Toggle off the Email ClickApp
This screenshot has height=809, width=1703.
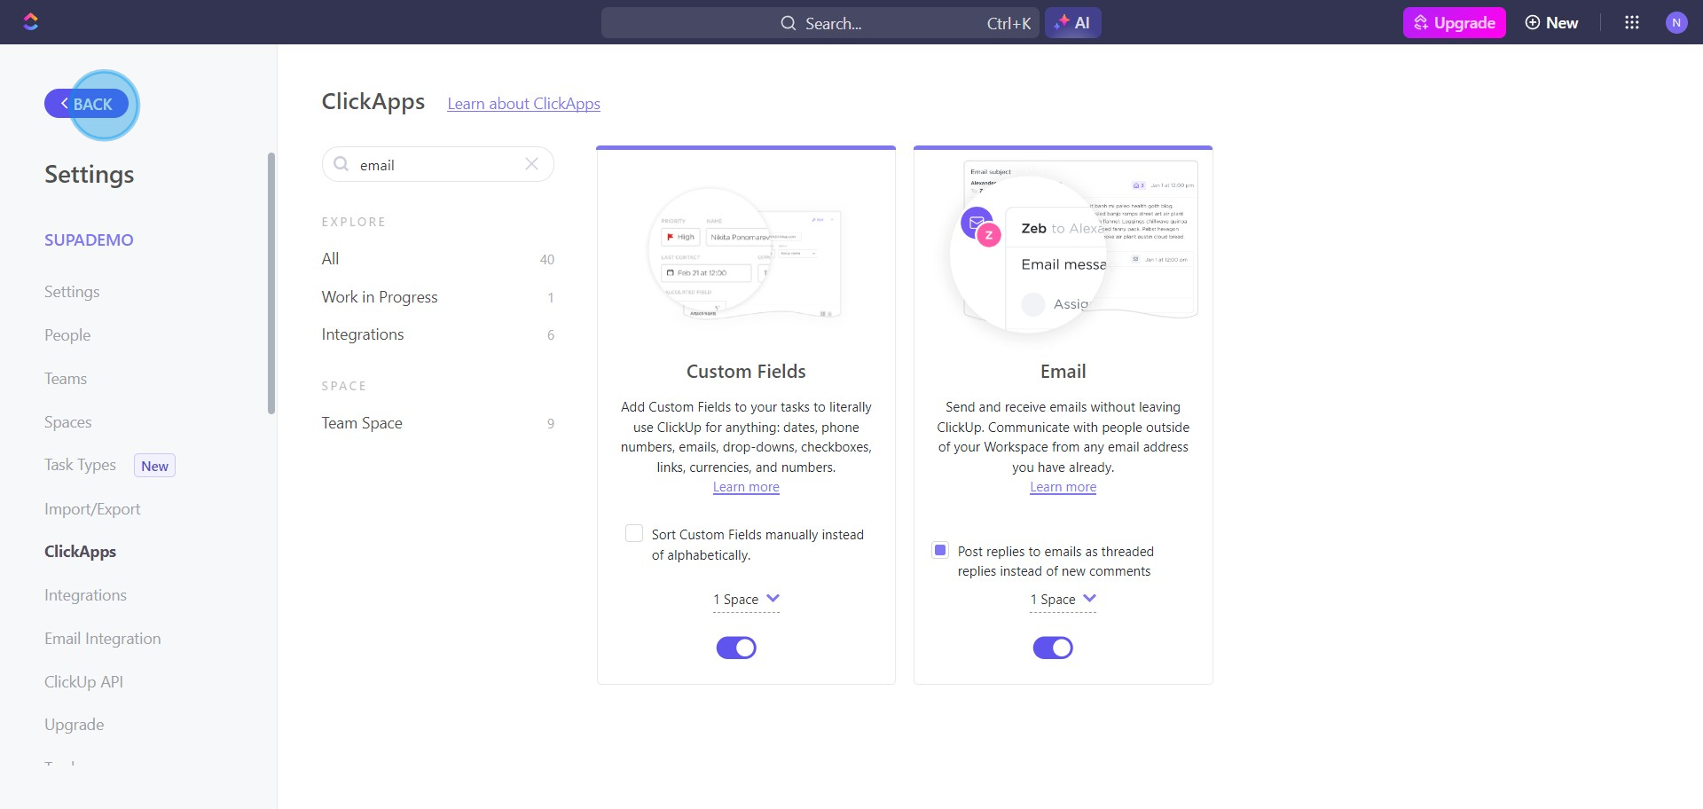click(1053, 648)
